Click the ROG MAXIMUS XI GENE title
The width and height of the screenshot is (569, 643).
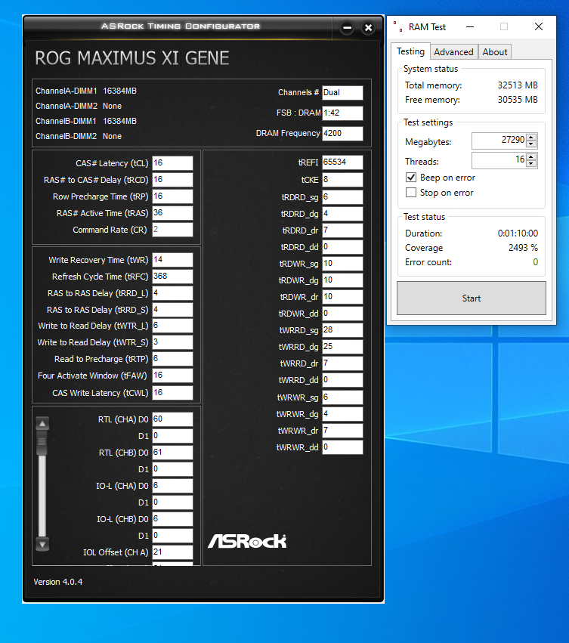point(132,58)
